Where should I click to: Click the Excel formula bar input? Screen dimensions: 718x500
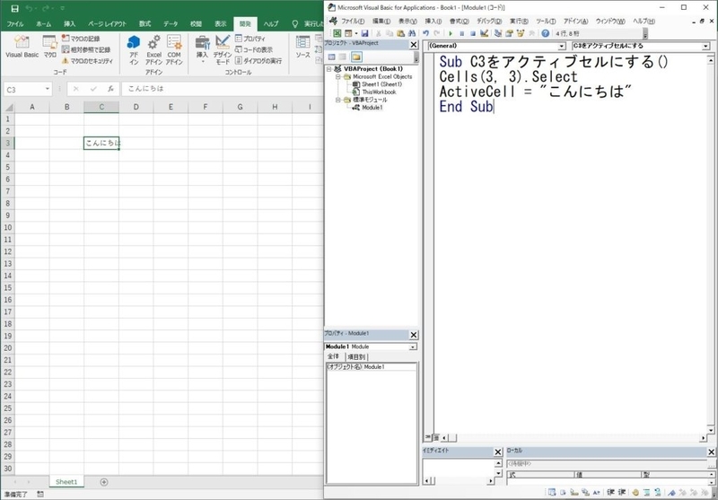[x=223, y=89]
